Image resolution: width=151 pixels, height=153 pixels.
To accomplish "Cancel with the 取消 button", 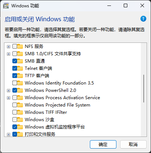I will pos(133,145).
